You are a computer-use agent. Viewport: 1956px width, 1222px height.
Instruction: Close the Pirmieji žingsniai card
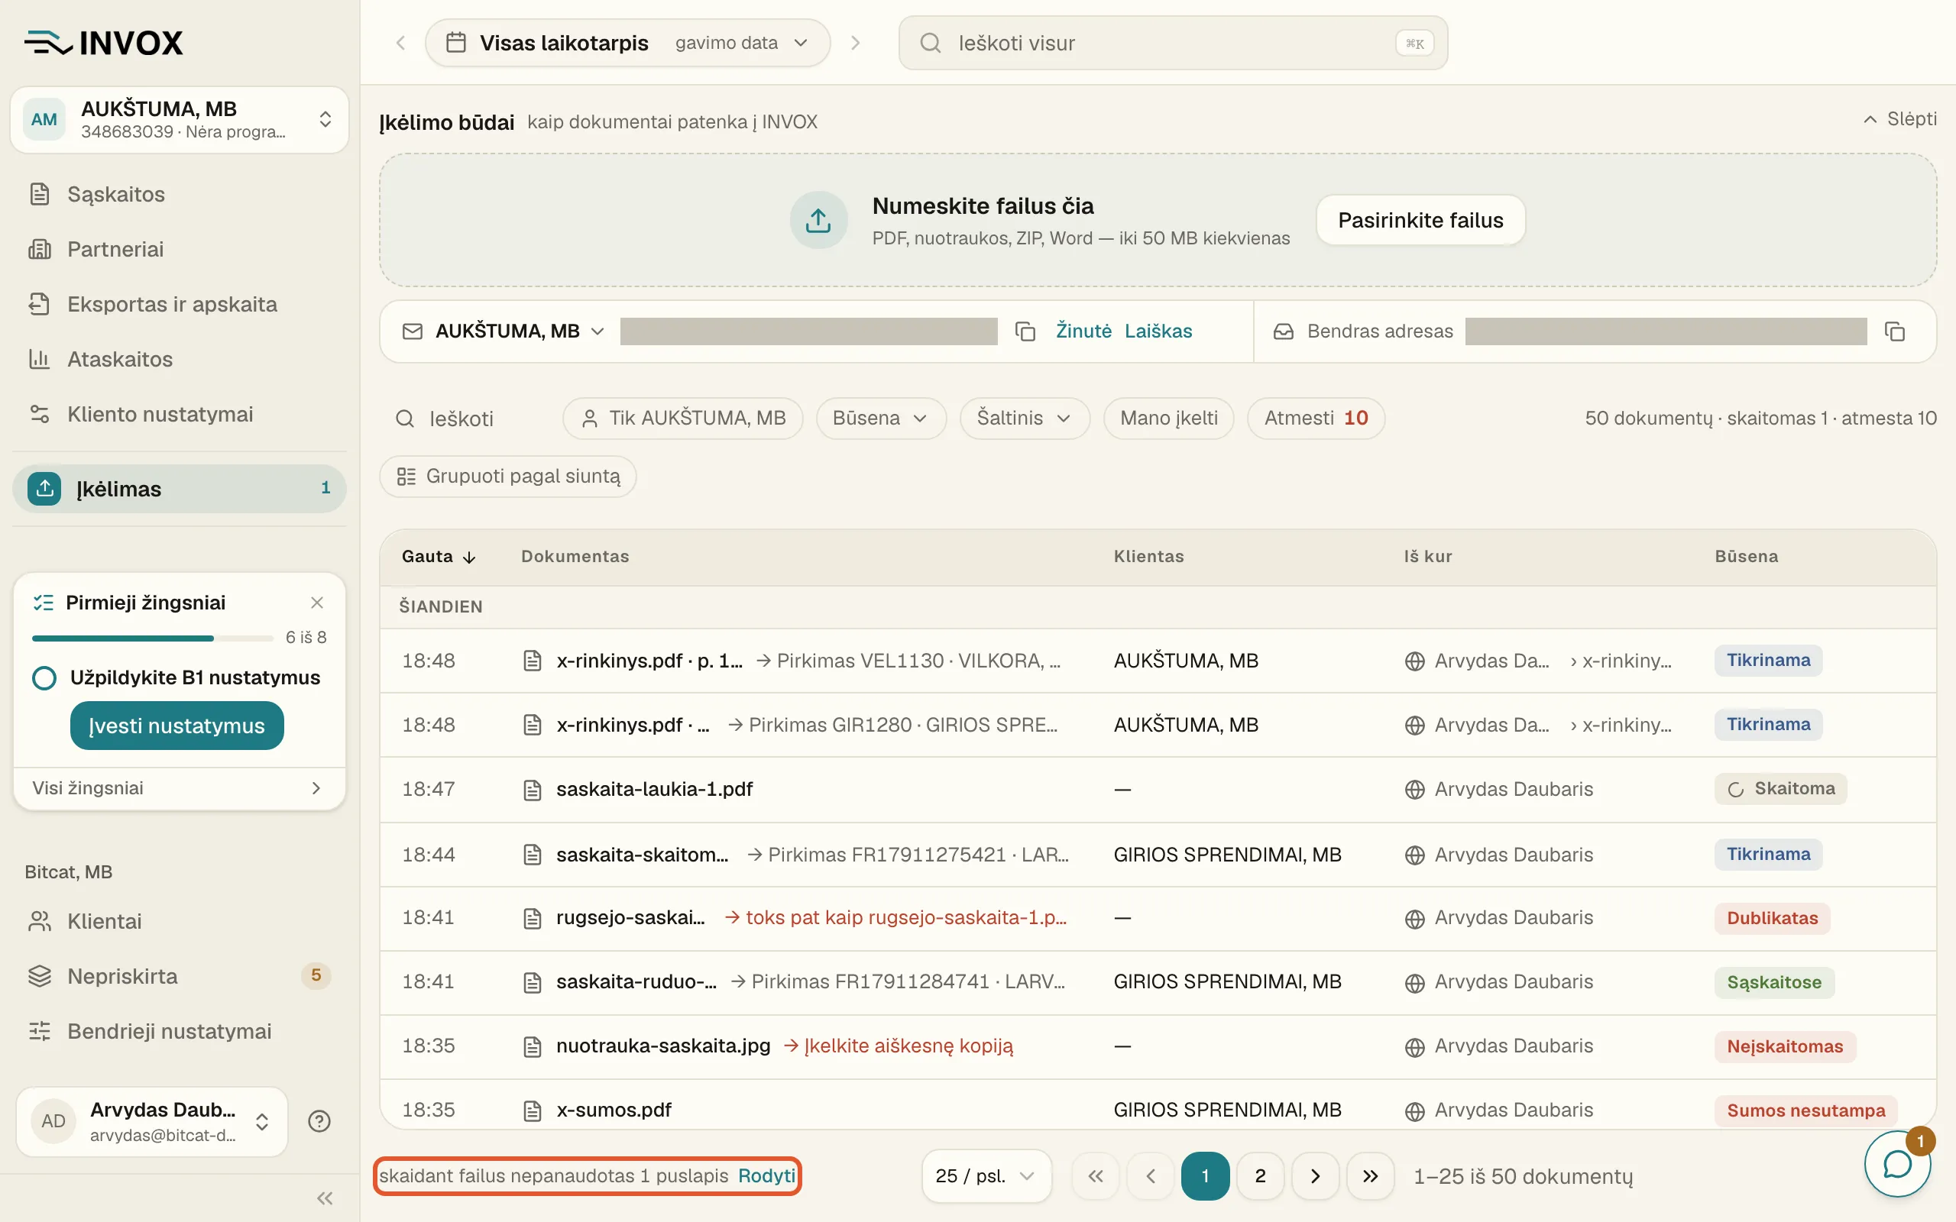point(317,602)
